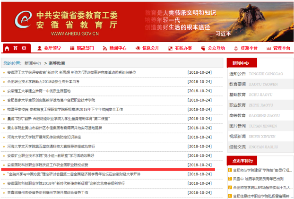Open the 通知公告 sidebar category
294x199 pixels.
pos(237,74)
